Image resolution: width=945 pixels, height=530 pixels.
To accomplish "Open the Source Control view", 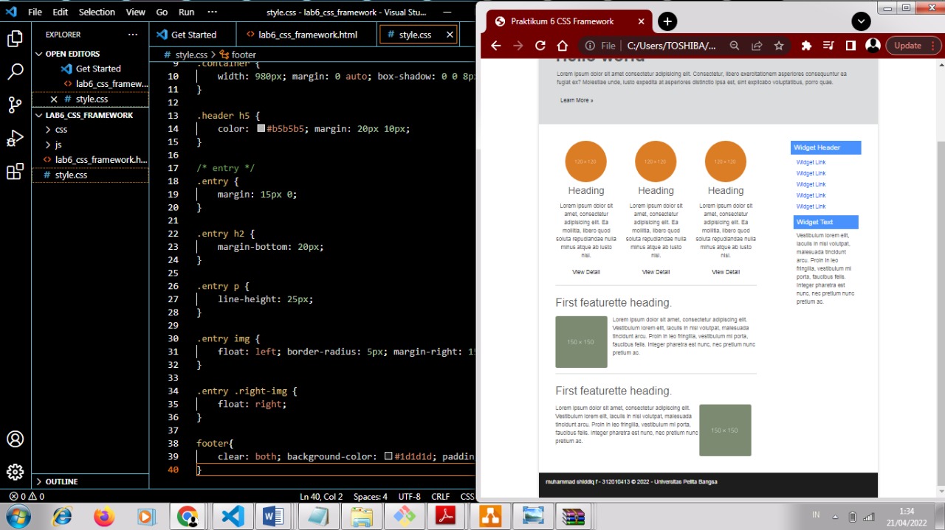I will [15, 105].
